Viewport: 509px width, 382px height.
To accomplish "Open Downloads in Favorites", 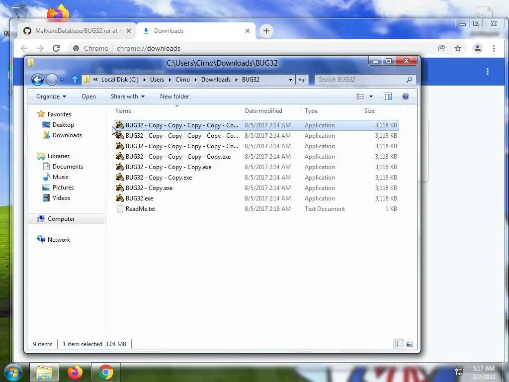I will (x=67, y=135).
